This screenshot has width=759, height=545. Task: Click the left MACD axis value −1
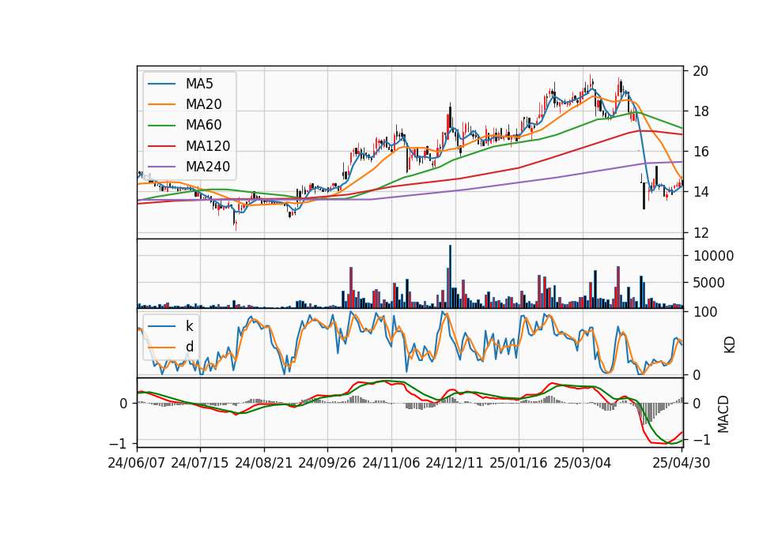(x=119, y=444)
